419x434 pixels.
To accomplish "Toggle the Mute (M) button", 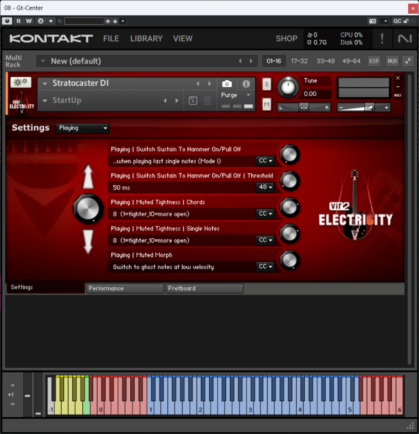I will (267, 104).
